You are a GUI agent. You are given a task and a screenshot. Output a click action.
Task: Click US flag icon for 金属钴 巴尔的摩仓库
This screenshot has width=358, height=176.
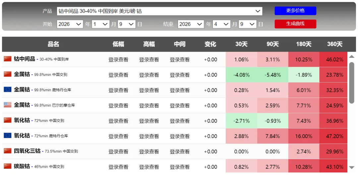[x=8, y=105]
